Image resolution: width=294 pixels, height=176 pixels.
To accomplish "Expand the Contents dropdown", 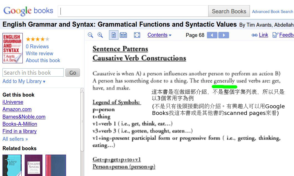I will [x=159, y=35].
